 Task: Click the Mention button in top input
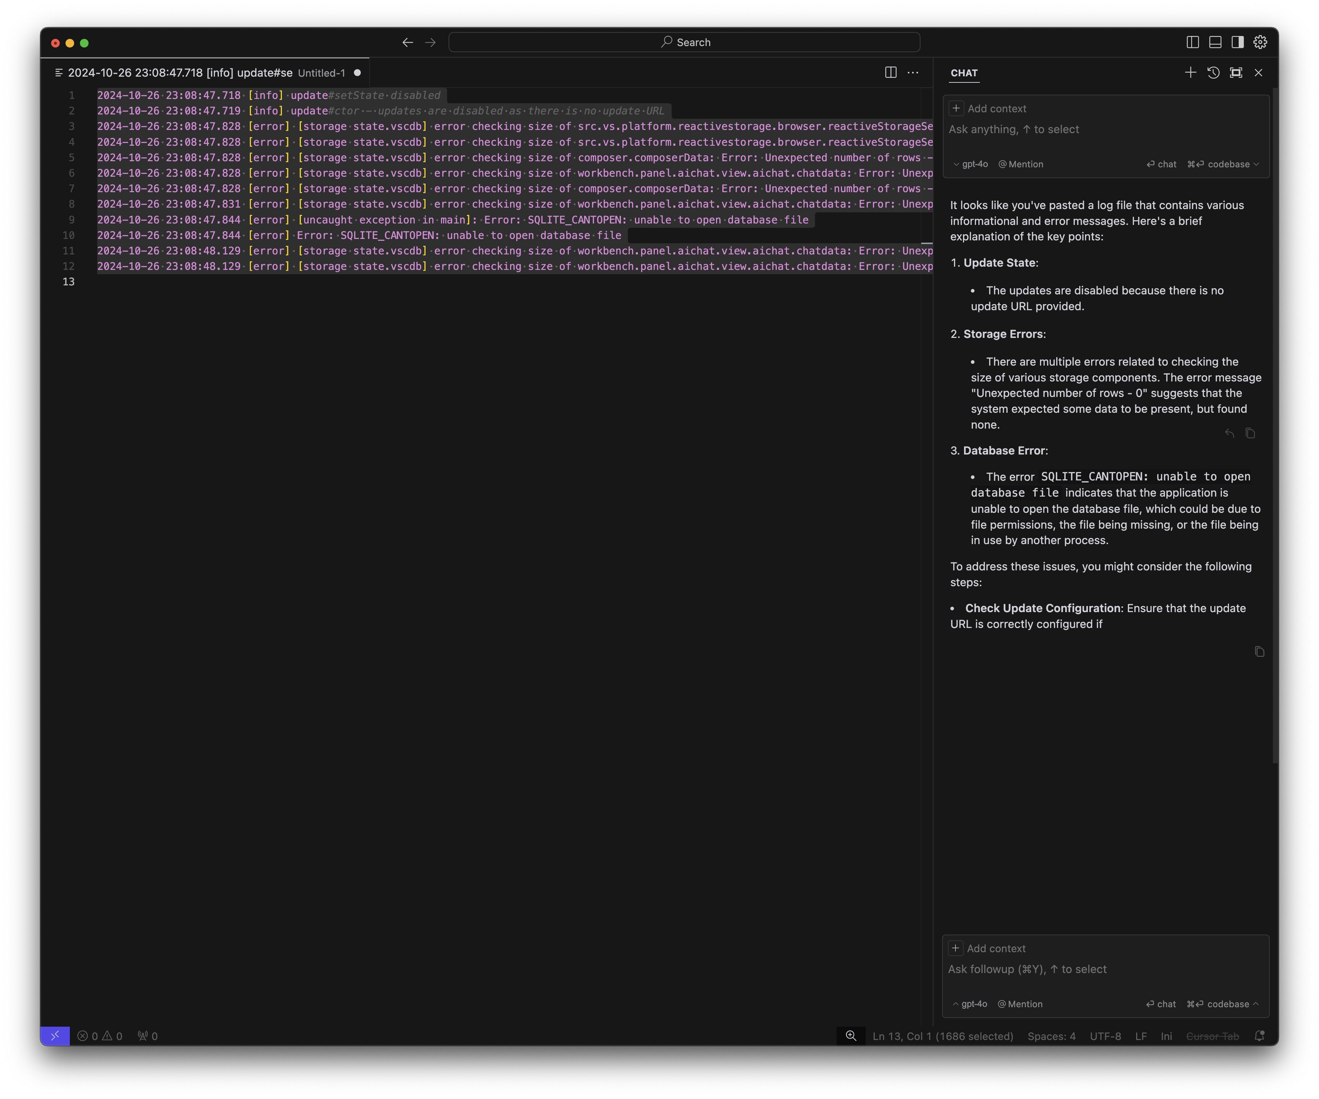pyautogui.click(x=1021, y=164)
